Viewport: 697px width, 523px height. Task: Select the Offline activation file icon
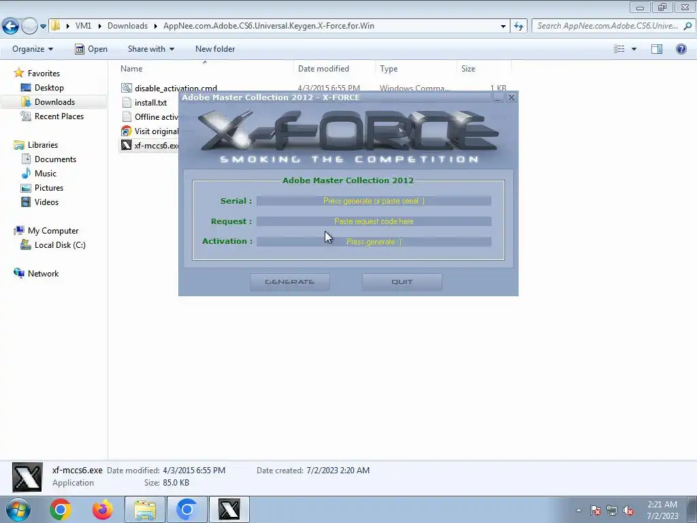[x=126, y=117]
